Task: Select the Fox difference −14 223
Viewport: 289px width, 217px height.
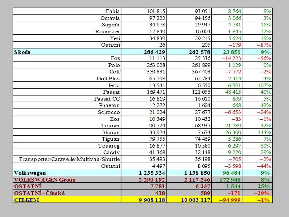Action: (231, 58)
